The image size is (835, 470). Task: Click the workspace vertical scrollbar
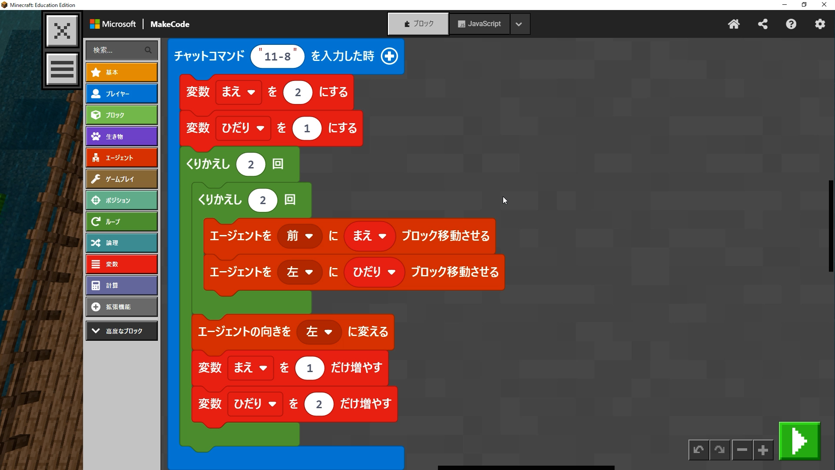[x=831, y=226]
